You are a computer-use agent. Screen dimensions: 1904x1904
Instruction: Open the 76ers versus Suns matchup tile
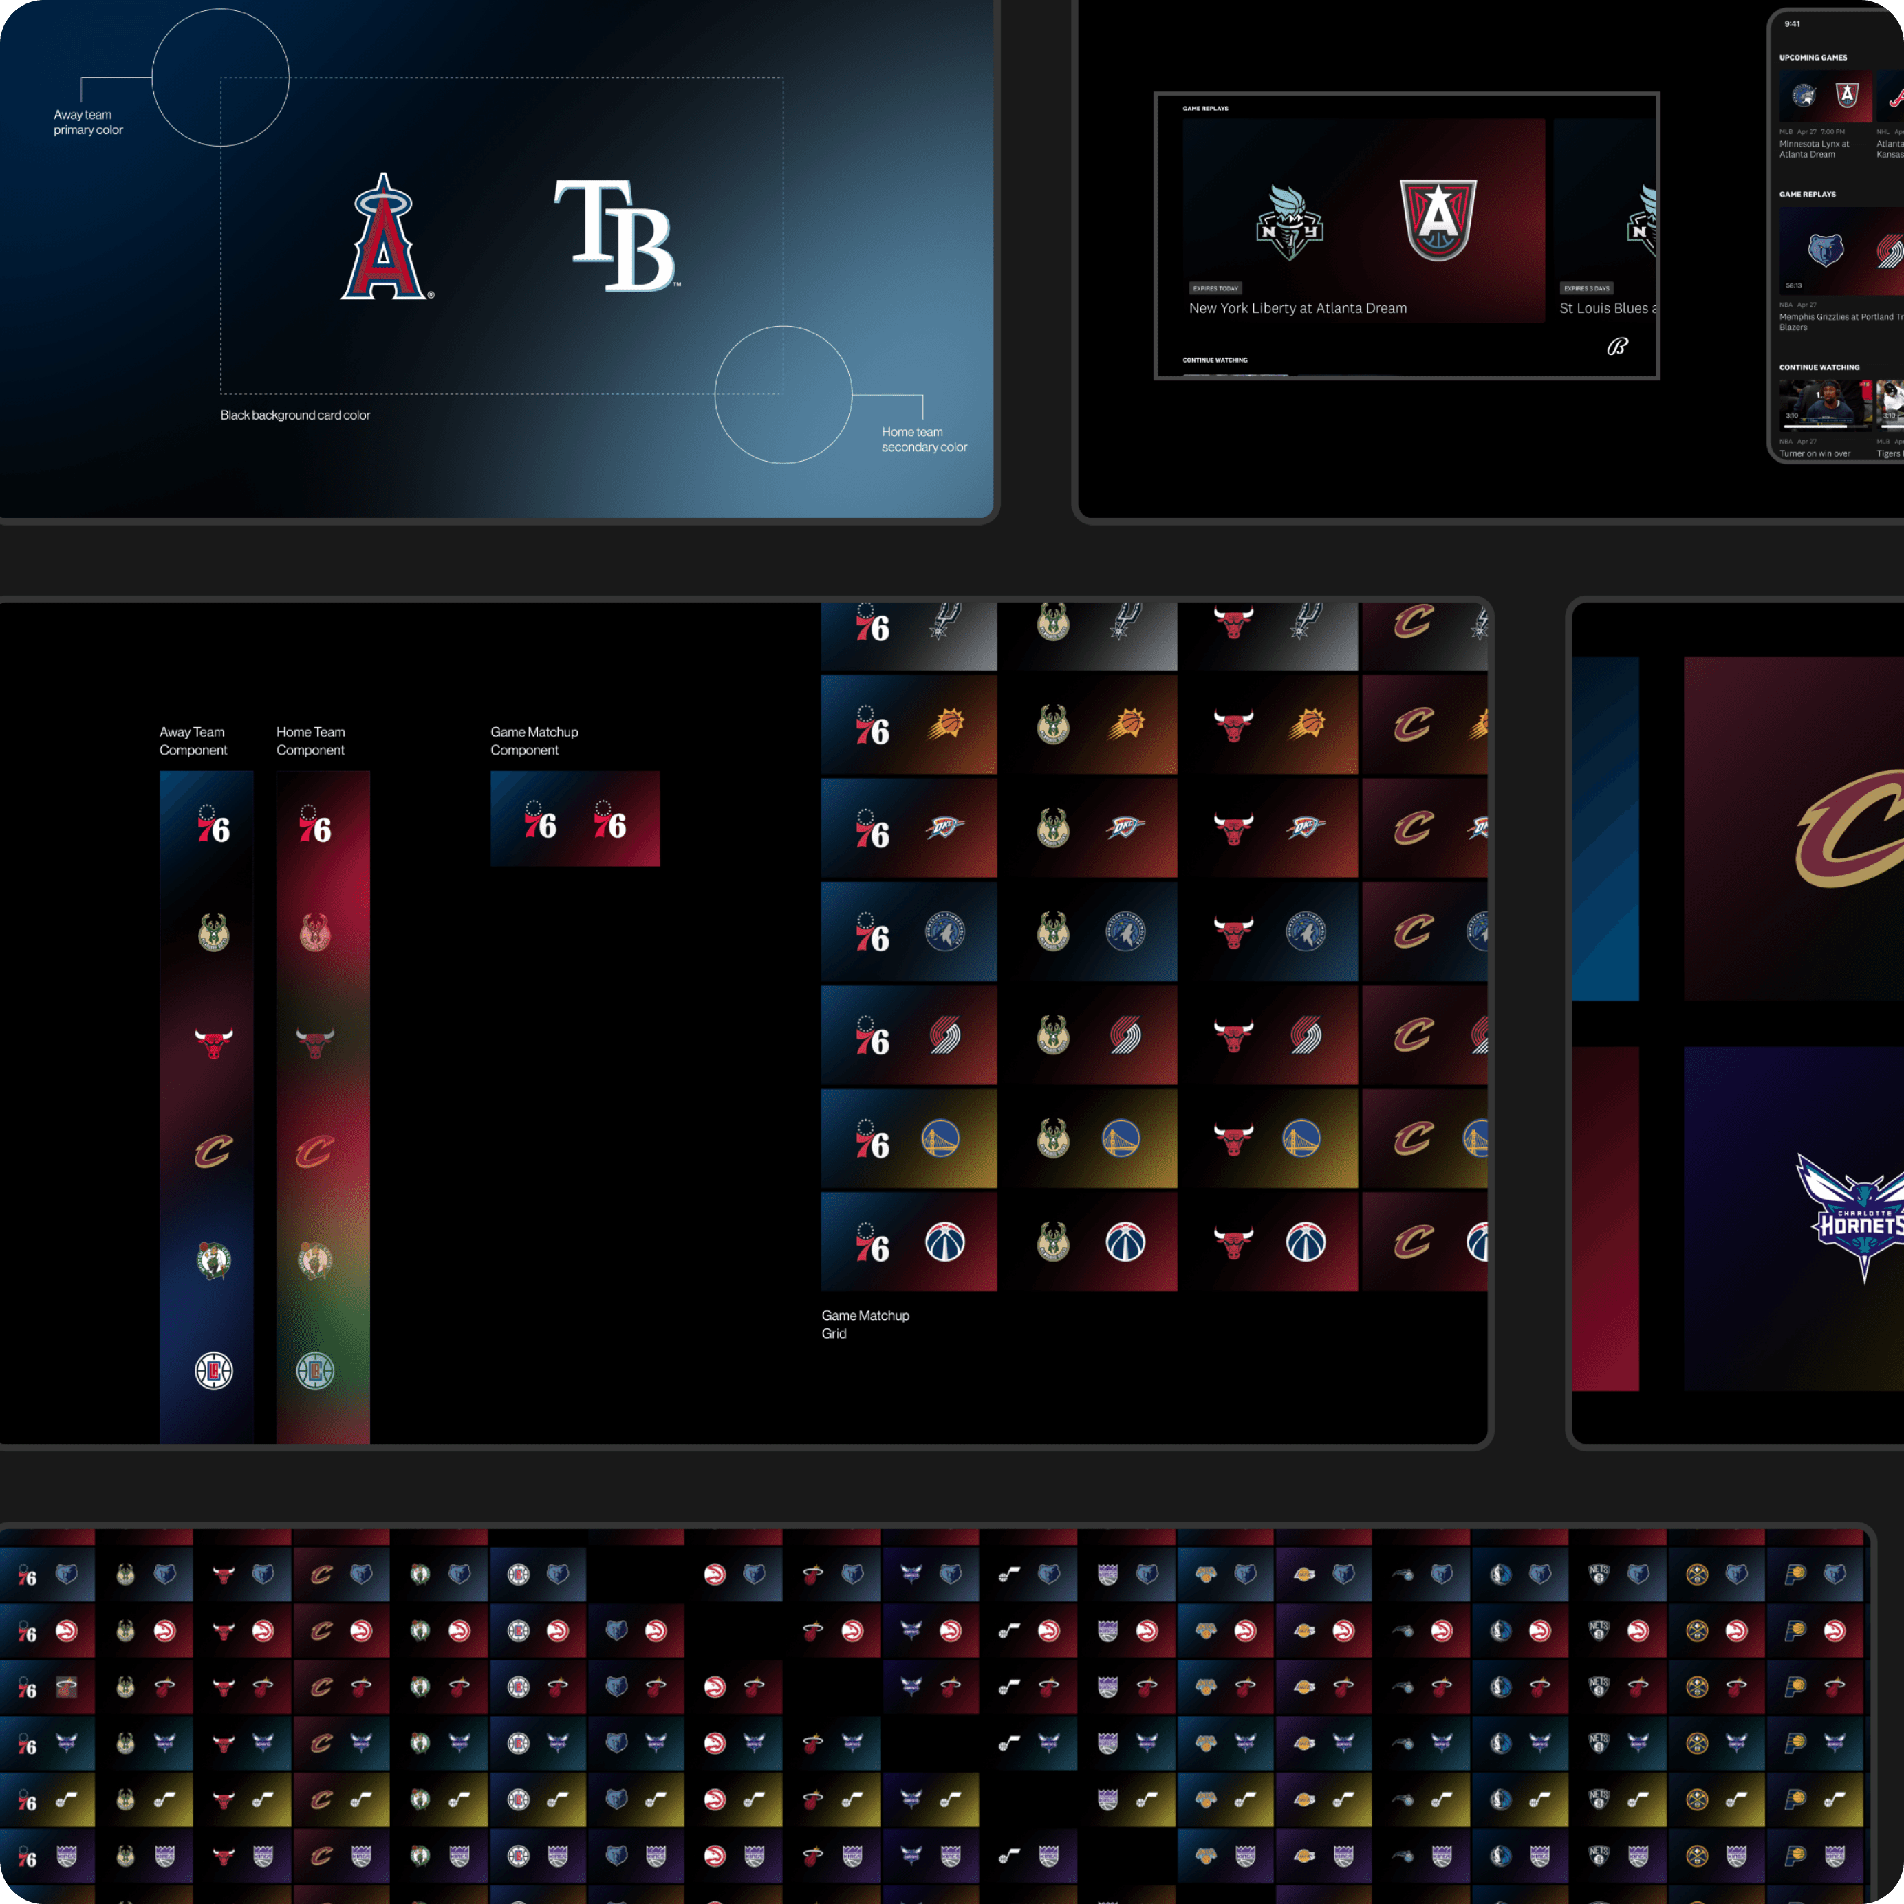click(x=908, y=725)
